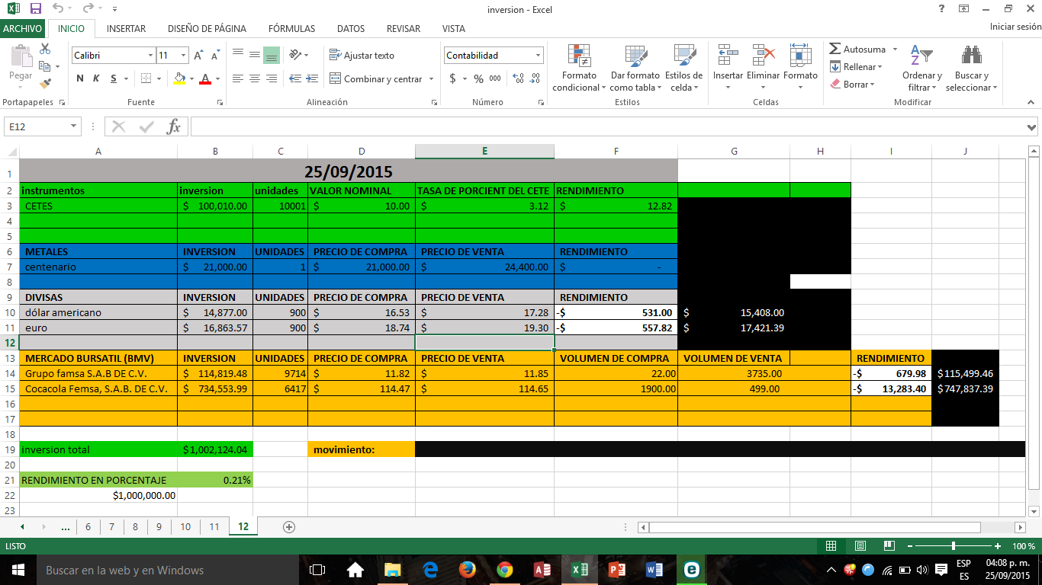Expand the Borrar dropdown
The height and width of the screenshot is (585, 1042).
click(872, 85)
